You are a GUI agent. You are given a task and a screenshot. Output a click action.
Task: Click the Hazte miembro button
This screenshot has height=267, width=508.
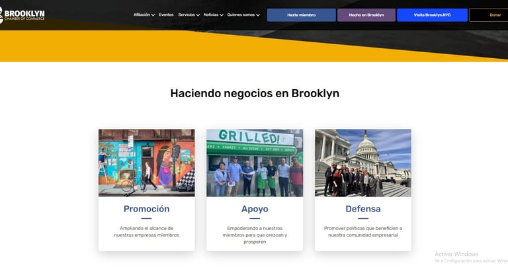pos(302,15)
